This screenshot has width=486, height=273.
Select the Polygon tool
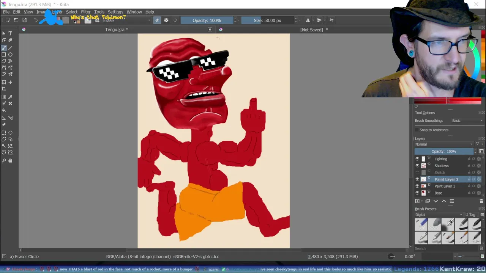[4, 61]
